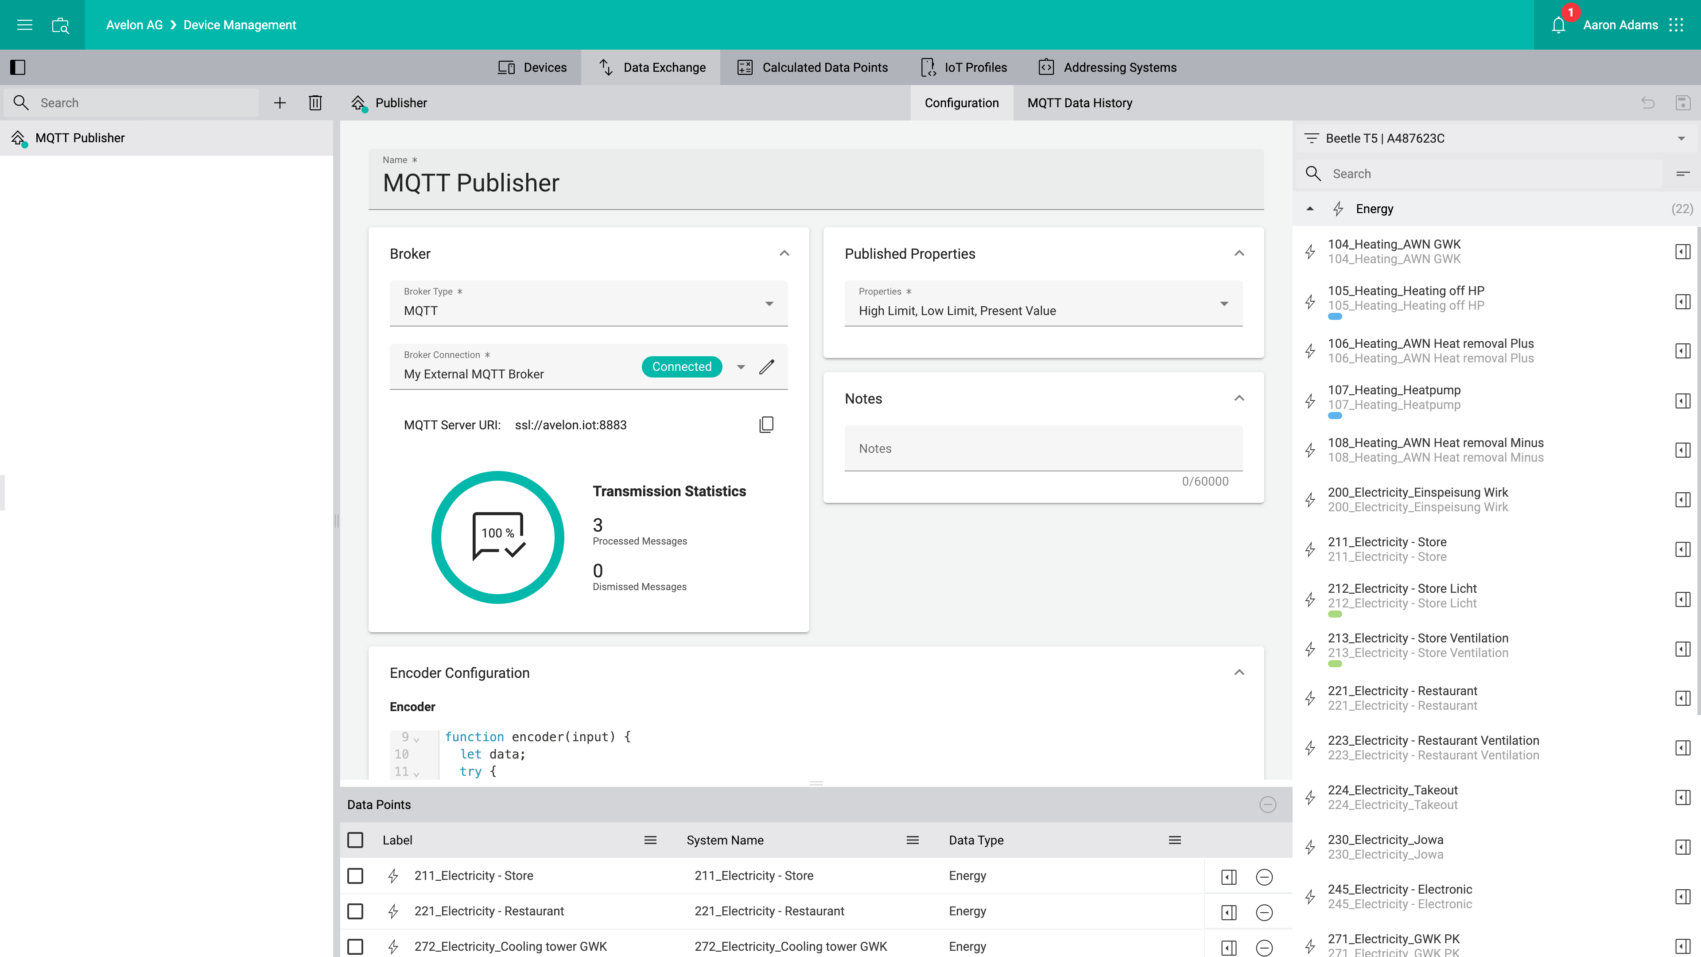Screen dimensions: 1701x957
Task: Remove 211_Electricity - Store row with minus icon
Action: (x=1265, y=877)
